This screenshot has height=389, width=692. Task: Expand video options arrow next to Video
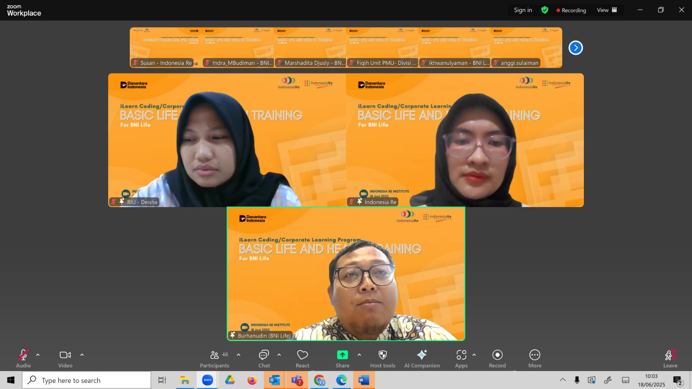pos(82,355)
